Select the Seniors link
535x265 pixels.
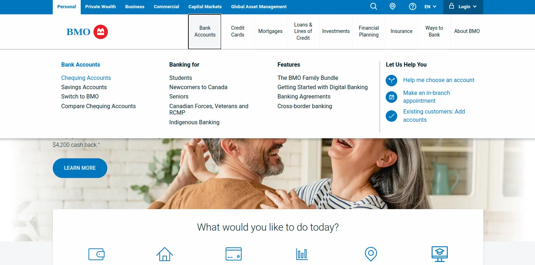click(x=179, y=97)
